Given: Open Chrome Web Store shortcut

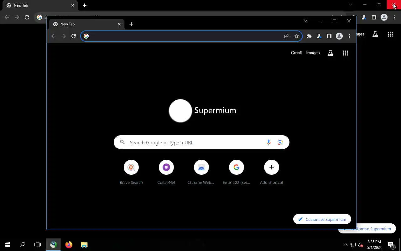Looking at the screenshot, I should (x=201, y=172).
